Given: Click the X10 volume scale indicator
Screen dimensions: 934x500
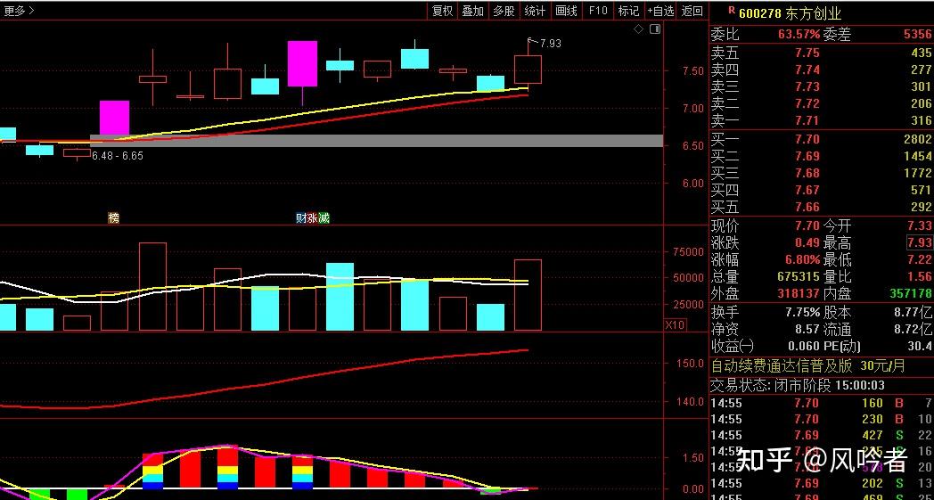Looking at the screenshot, I should click(x=676, y=325).
